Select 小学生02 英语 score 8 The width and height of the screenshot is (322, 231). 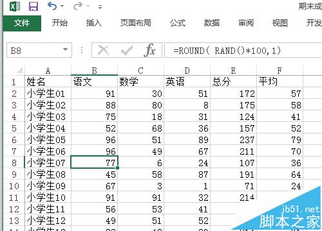pos(187,105)
